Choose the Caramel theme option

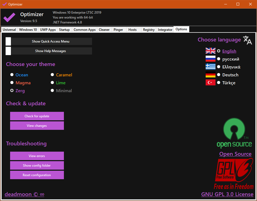(52, 75)
